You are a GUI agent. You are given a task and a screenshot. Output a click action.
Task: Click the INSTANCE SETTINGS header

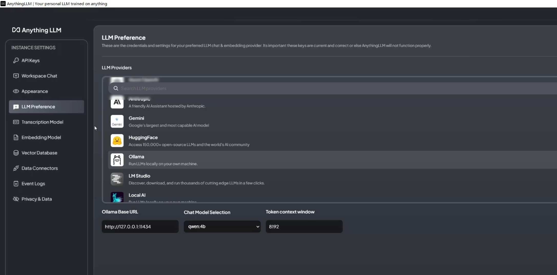click(33, 47)
